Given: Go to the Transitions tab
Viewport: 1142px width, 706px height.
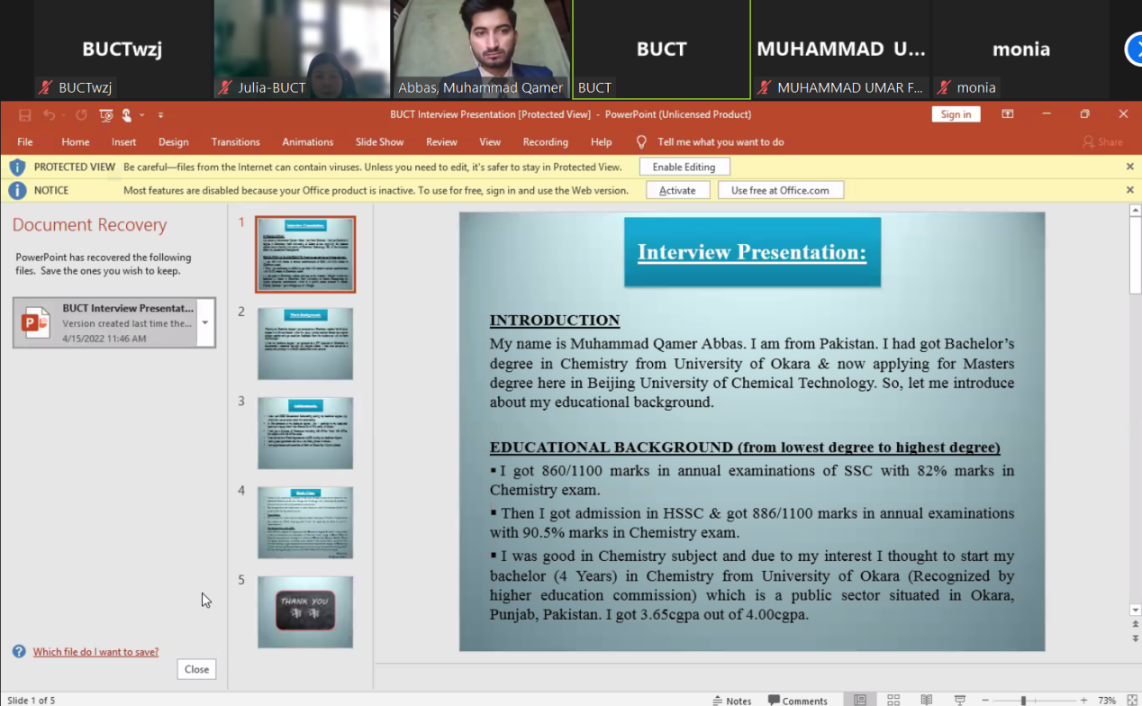Looking at the screenshot, I should (235, 142).
